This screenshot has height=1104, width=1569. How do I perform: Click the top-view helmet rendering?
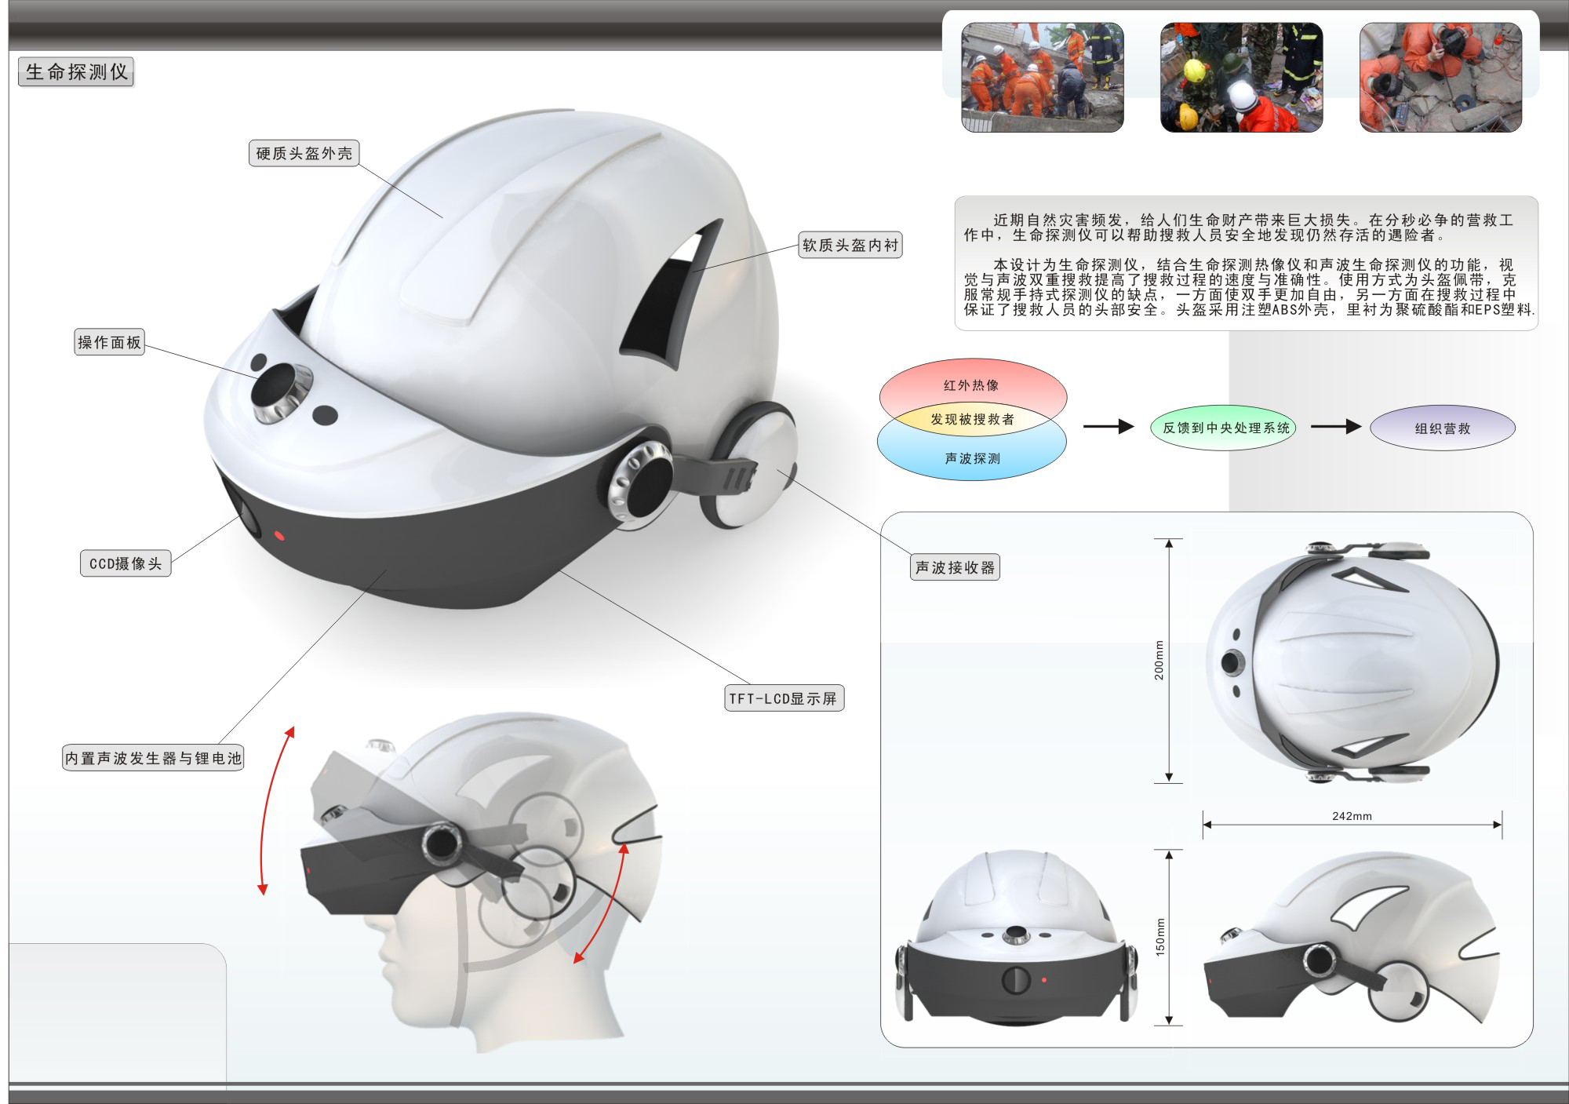(1352, 663)
